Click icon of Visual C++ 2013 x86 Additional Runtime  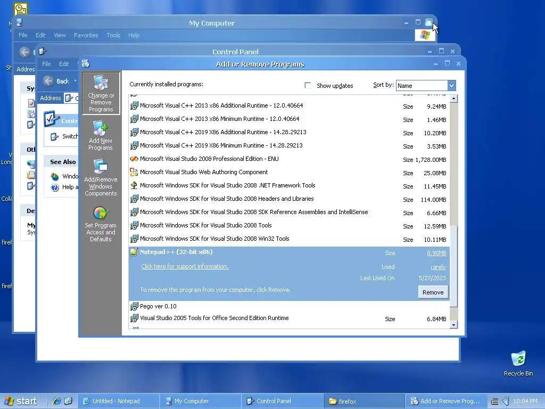click(x=134, y=105)
